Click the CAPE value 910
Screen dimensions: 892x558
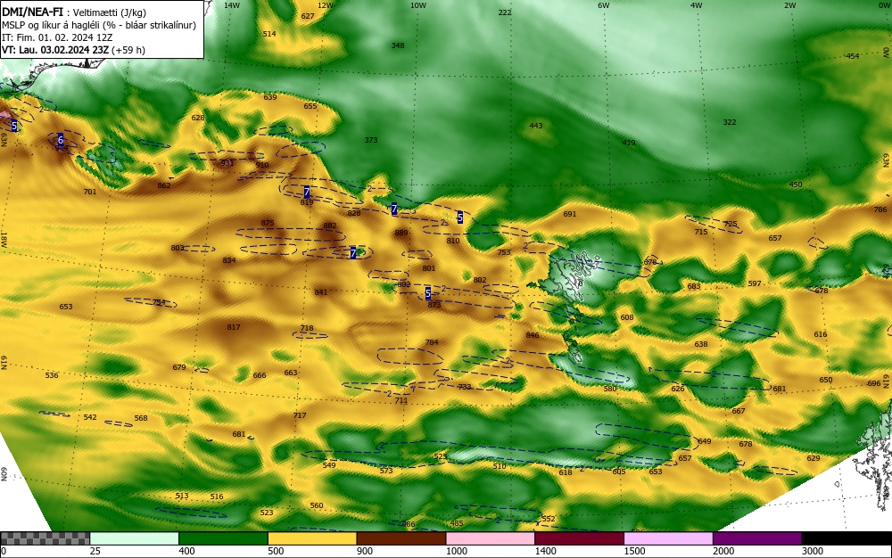(x=262, y=166)
